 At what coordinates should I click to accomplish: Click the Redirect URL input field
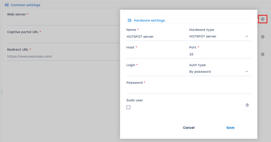click(x=63, y=56)
